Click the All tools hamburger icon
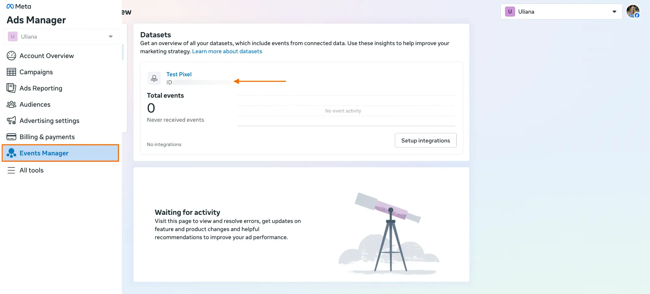The height and width of the screenshot is (294, 650). tap(11, 170)
